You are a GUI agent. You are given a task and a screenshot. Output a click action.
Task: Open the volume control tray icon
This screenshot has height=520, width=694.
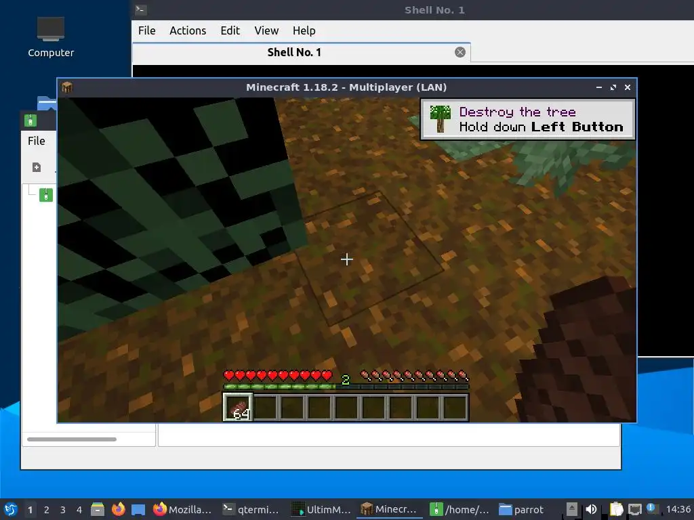coord(591,509)
